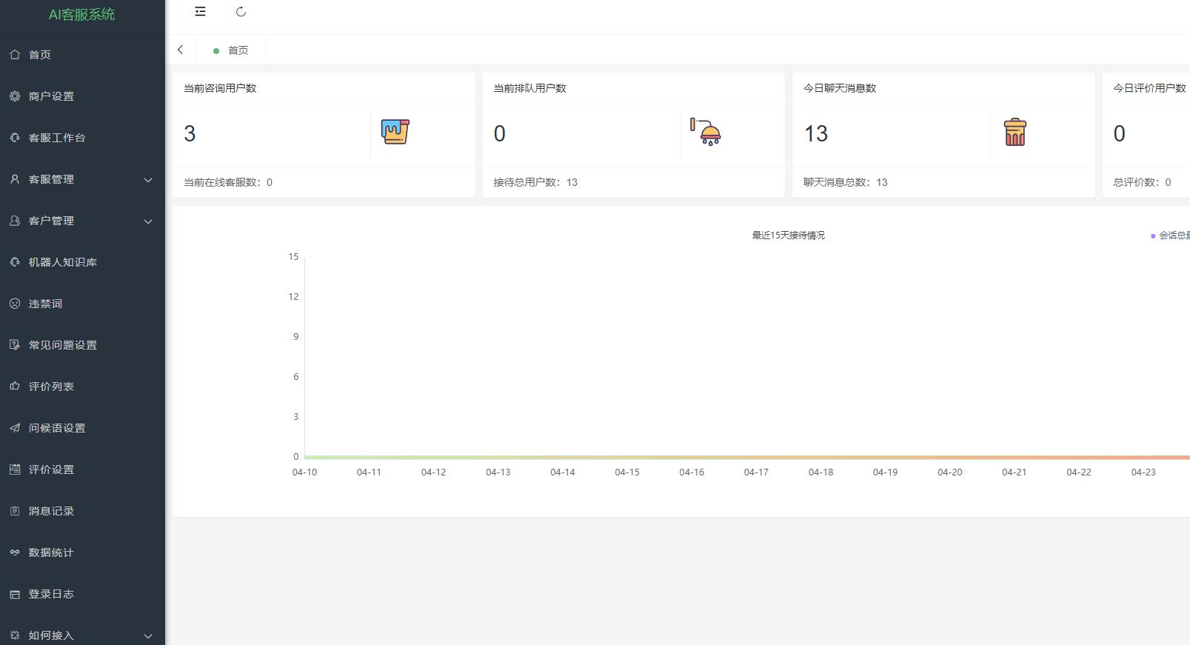Expand the 客户管理 submenu

click(x=147, y=221)
